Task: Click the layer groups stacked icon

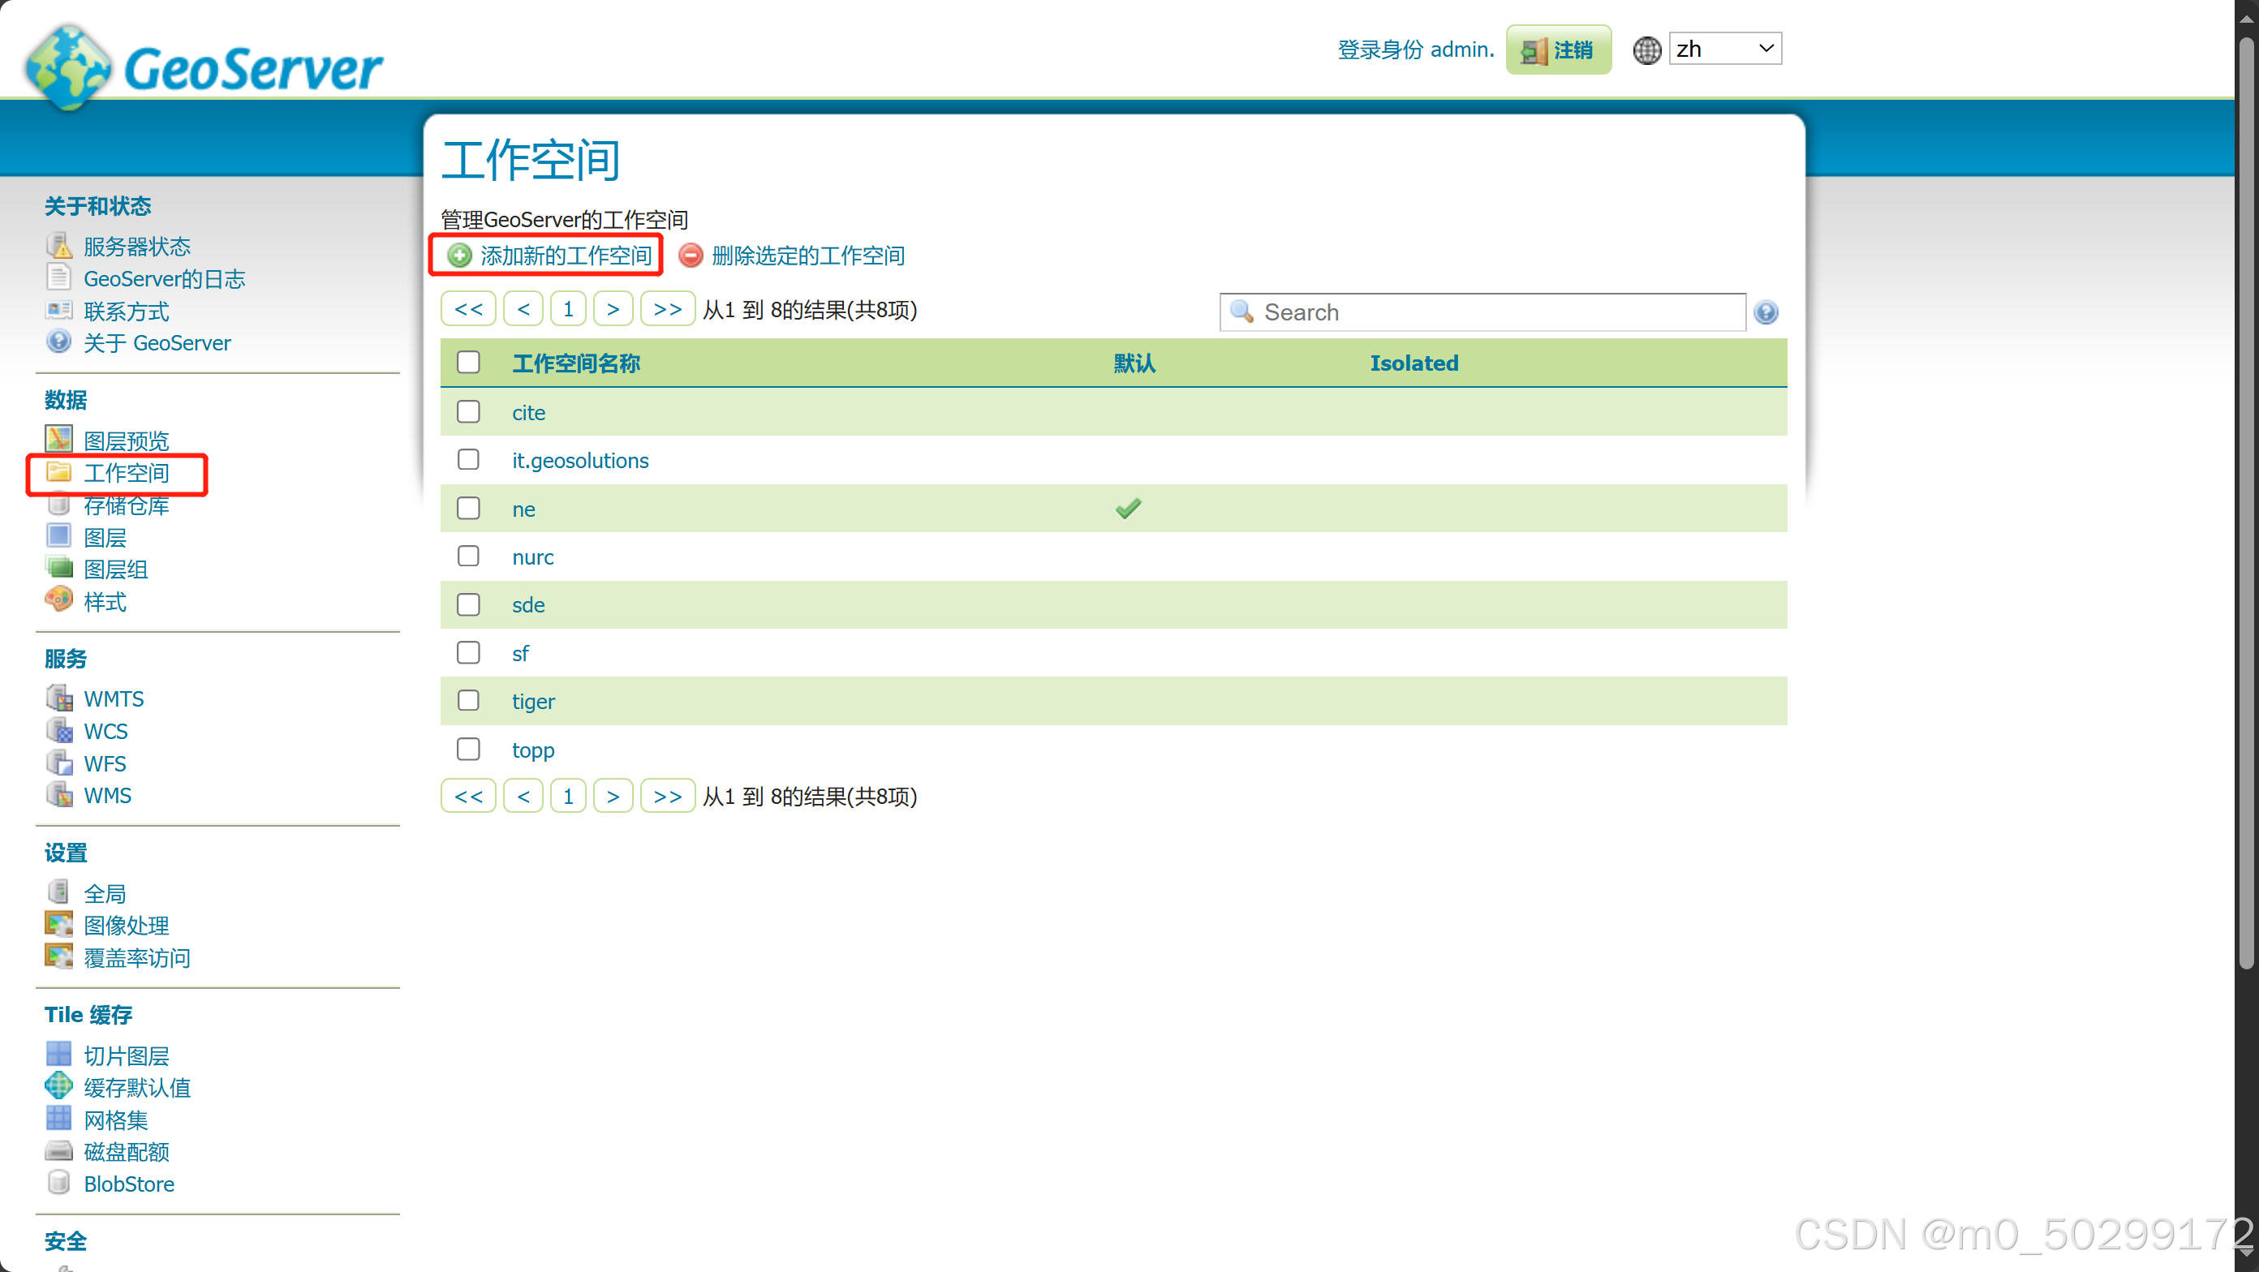Action: click(x=58, y=568)
